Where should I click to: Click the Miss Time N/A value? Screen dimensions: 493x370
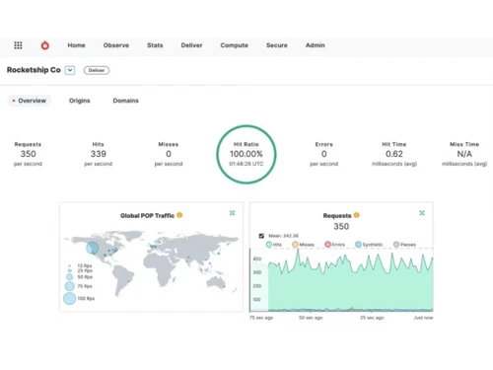(x=464, y=154)
